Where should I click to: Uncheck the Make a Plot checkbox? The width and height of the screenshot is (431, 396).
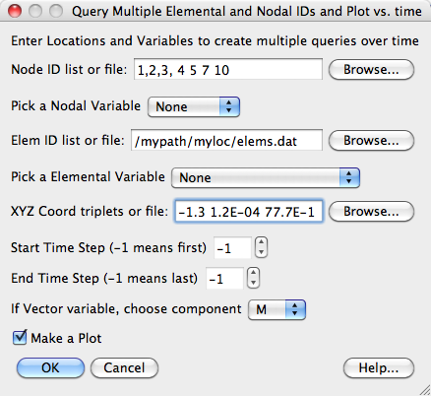point(20,338)
